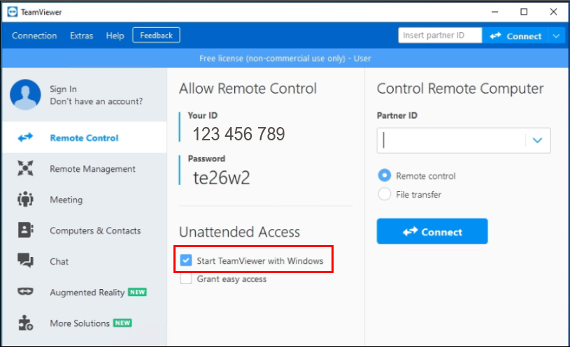Click the Meeting people icon
The height and width of the screenshot is (347, 570).
[x=25, y=199]
